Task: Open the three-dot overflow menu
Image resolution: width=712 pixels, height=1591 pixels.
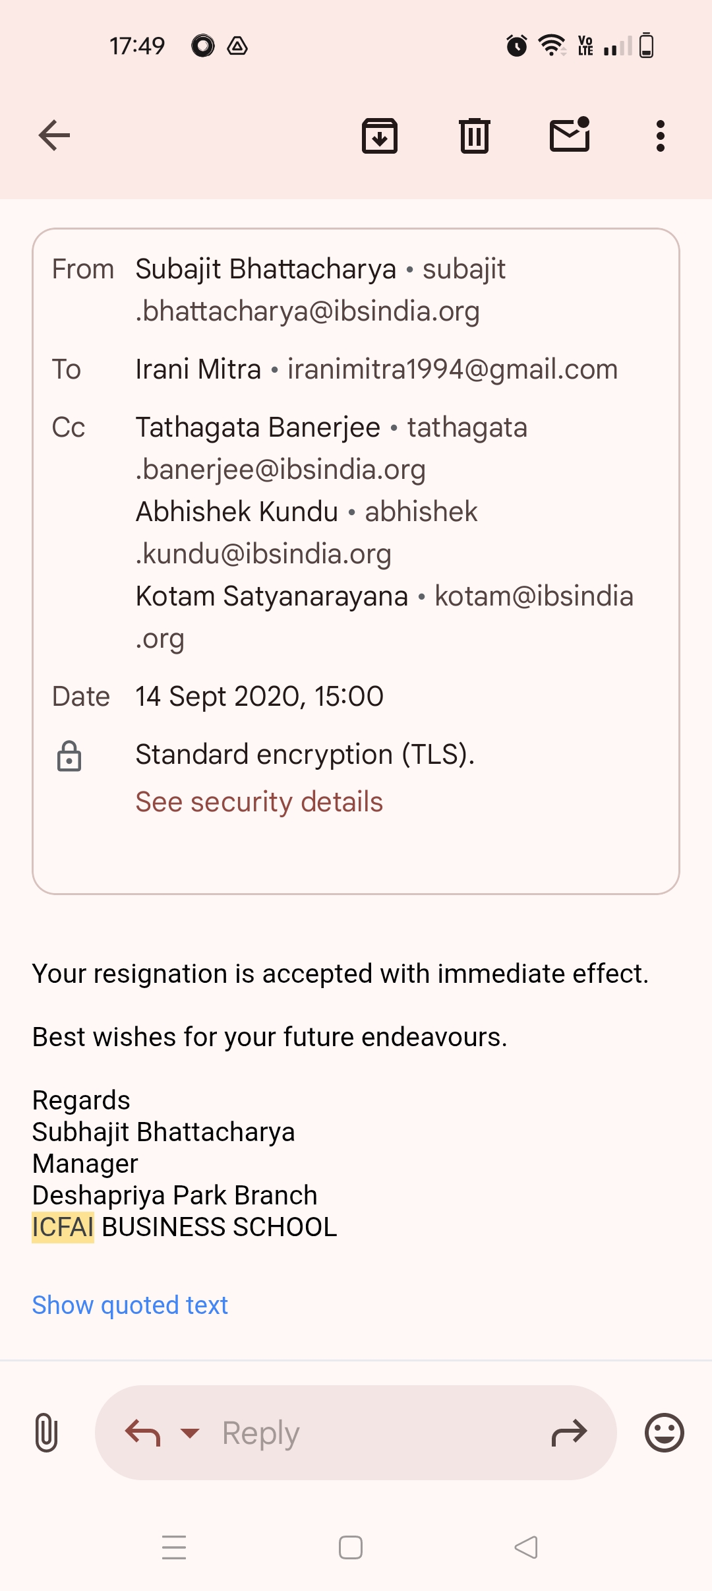Action: pyautogui.click(x=660, y=136)
